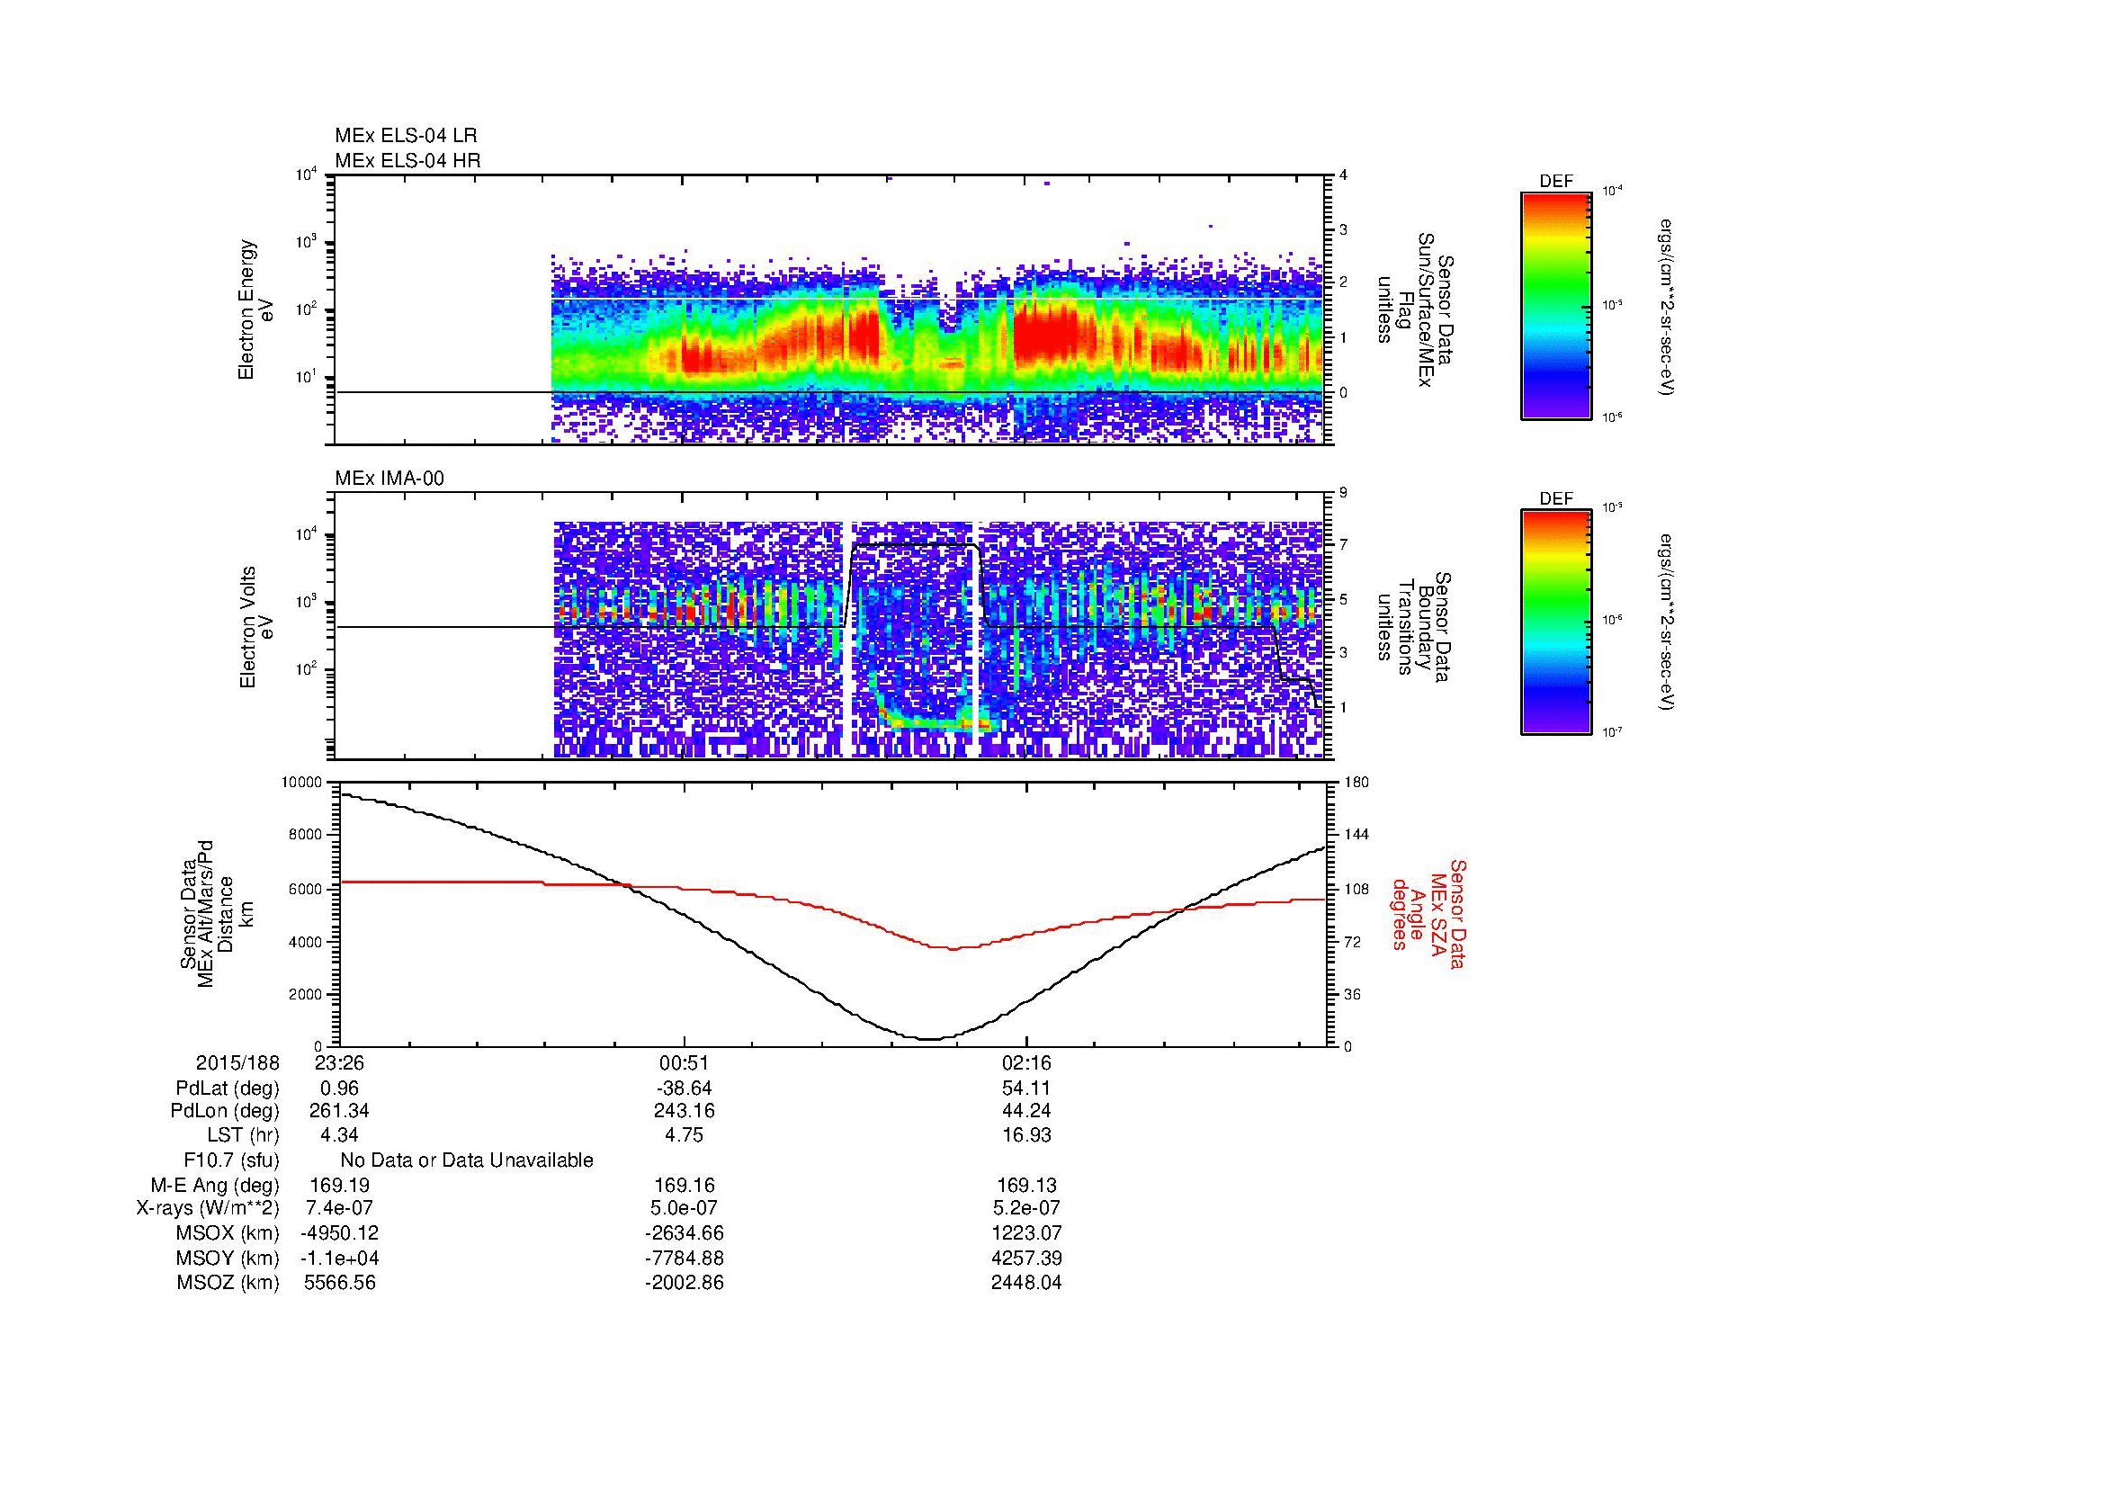Viewport: 2104px width, 1487px height.
Task: Click MSOZ value '2448.04'
Action: pos(1026,1283)
